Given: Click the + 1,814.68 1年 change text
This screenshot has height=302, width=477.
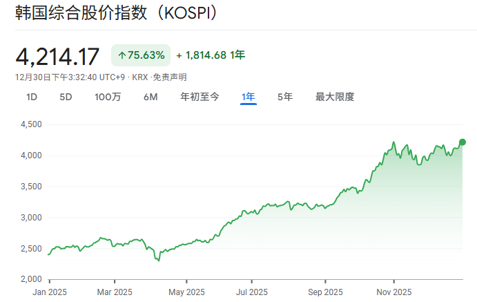Looking at the screenshot, I should (x=211, y=55).
